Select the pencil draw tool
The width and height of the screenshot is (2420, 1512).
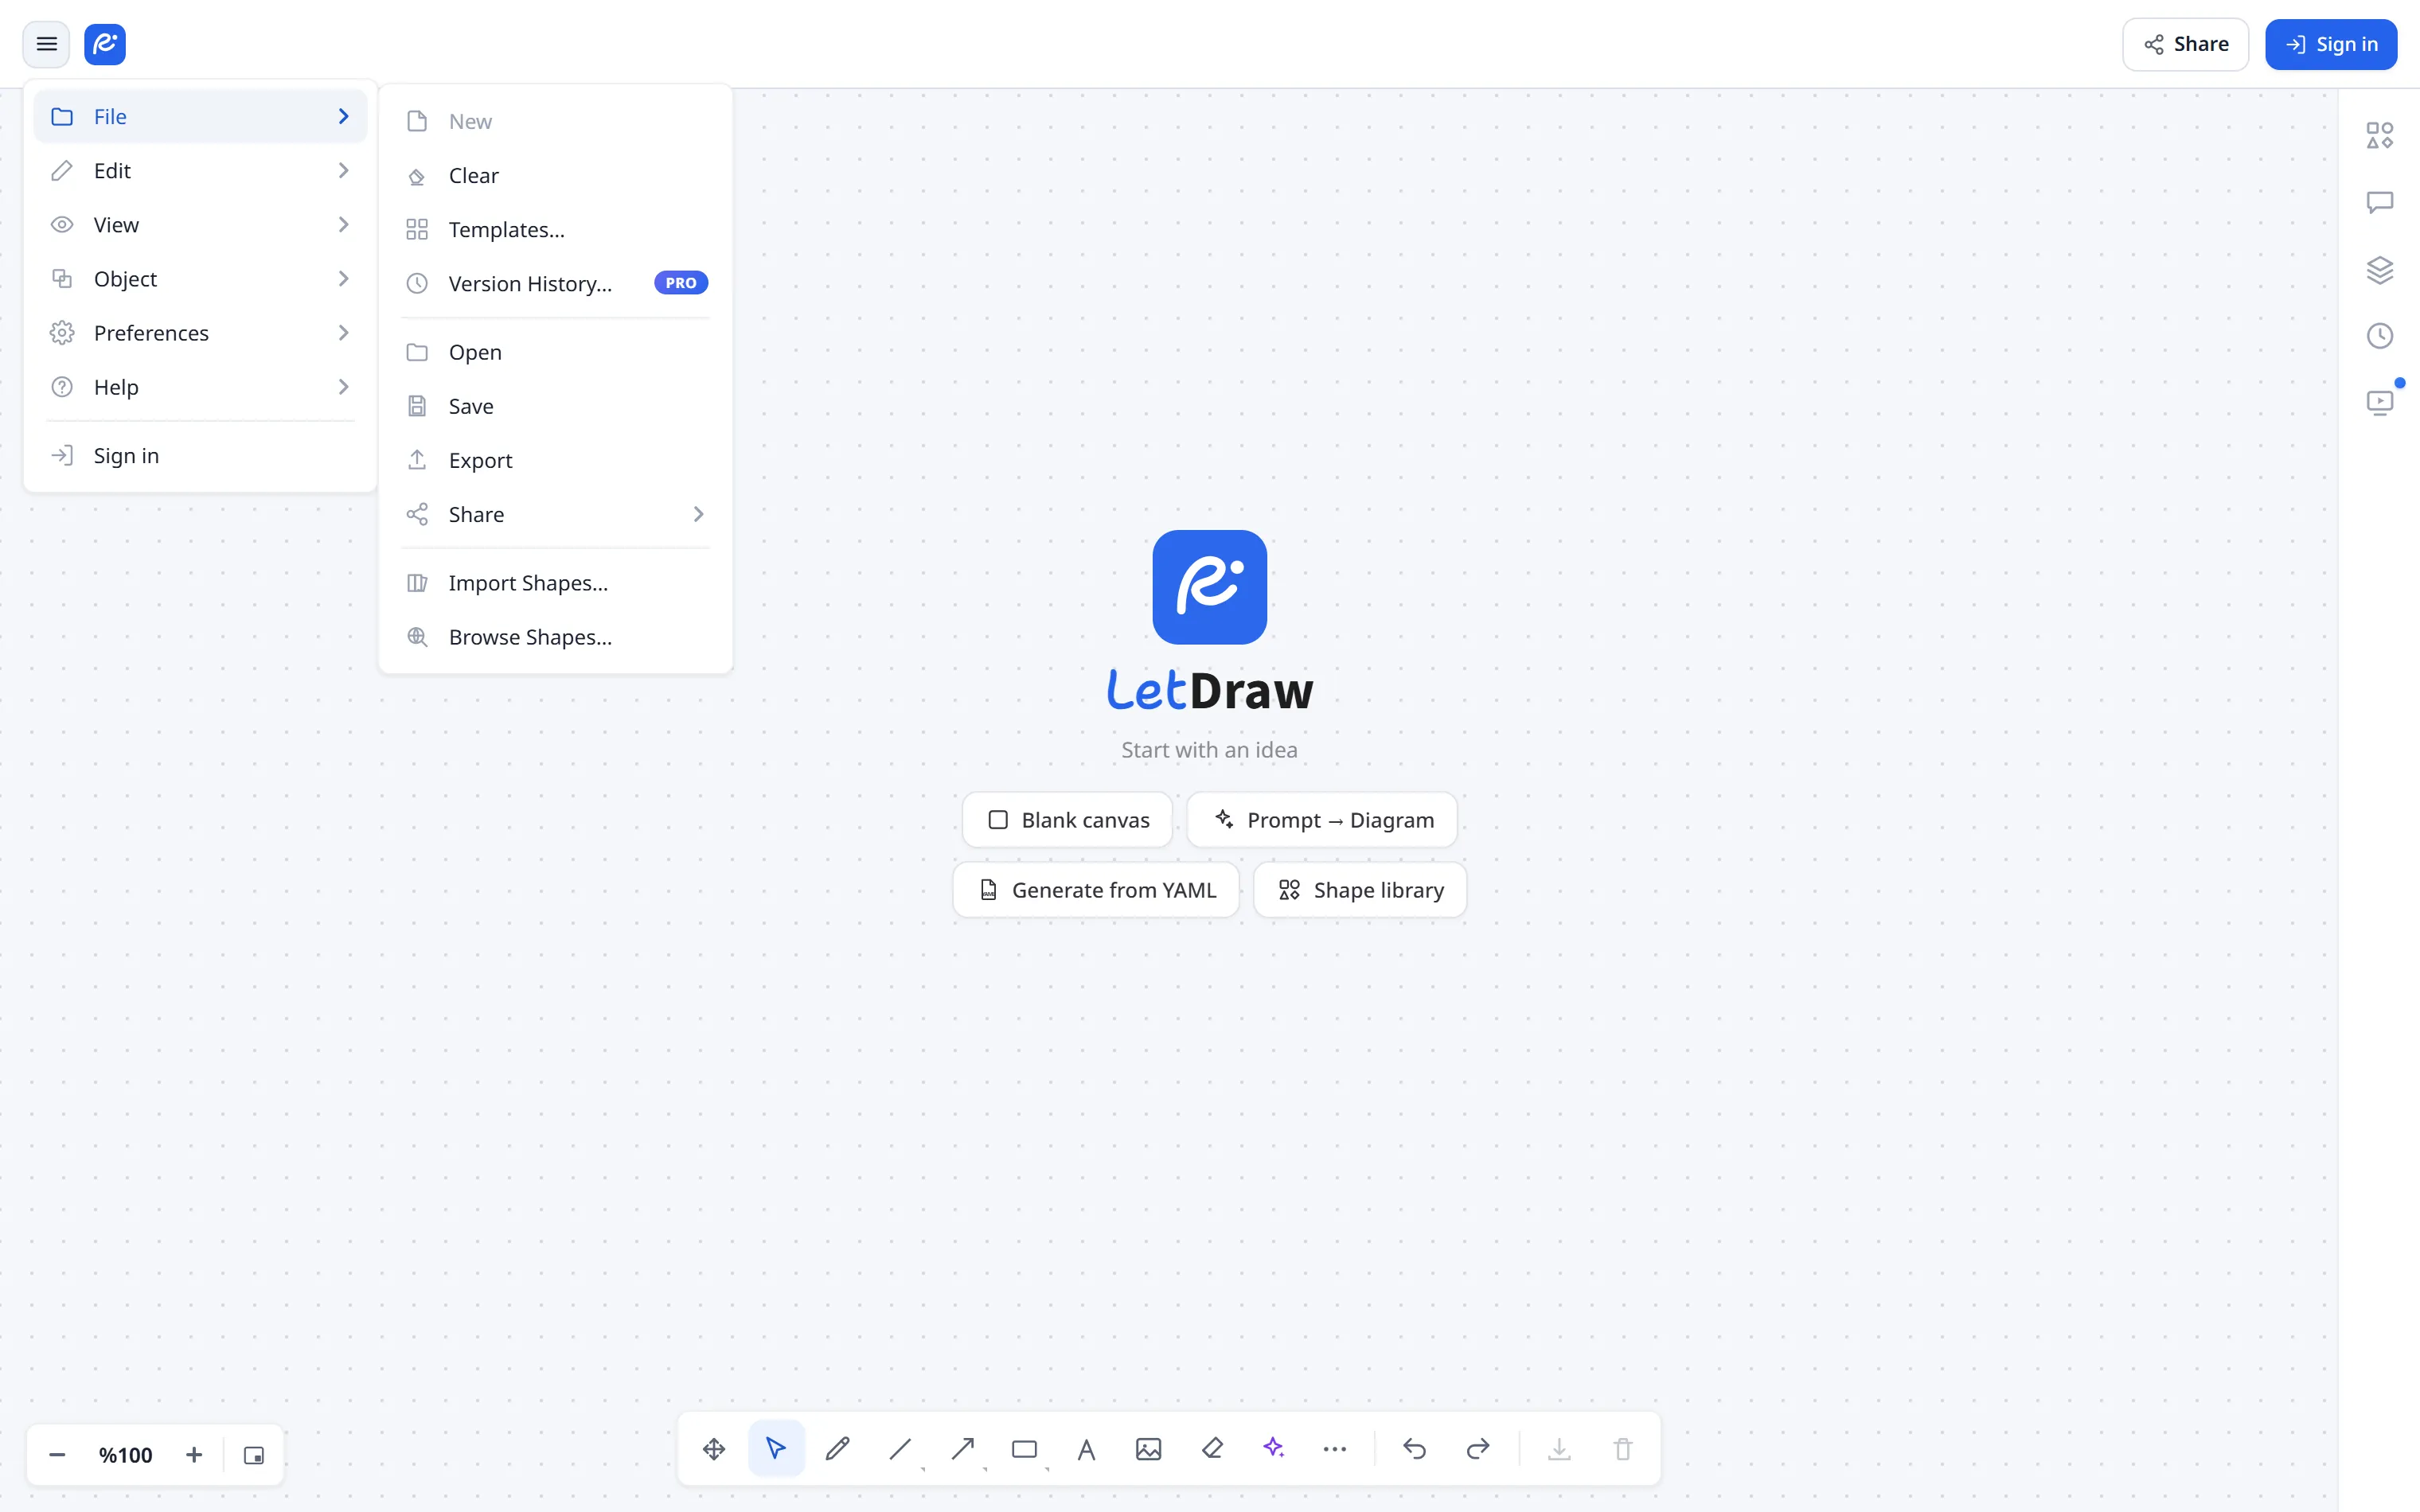pos(838,1449)
